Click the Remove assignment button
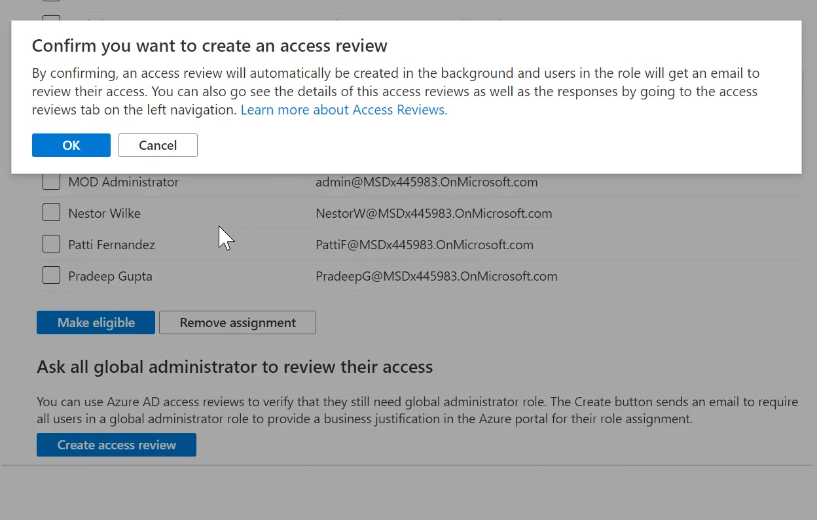The width and height of the screenshot is (817, 520). 238,322
